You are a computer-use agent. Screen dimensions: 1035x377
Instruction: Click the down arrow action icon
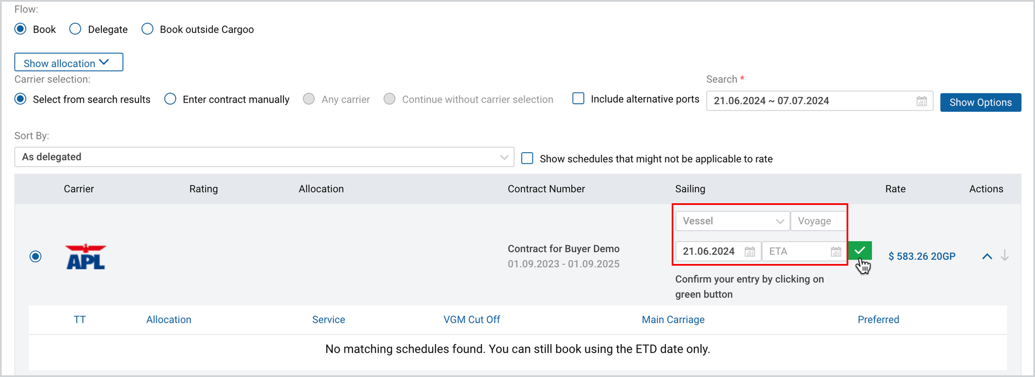(x=1005, y=255)
